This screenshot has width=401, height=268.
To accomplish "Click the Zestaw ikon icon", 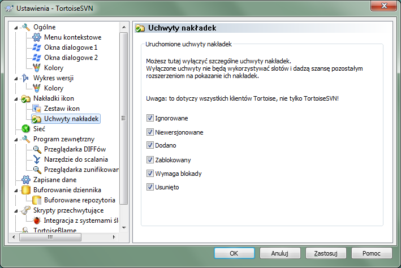I will tap(37, 109).
